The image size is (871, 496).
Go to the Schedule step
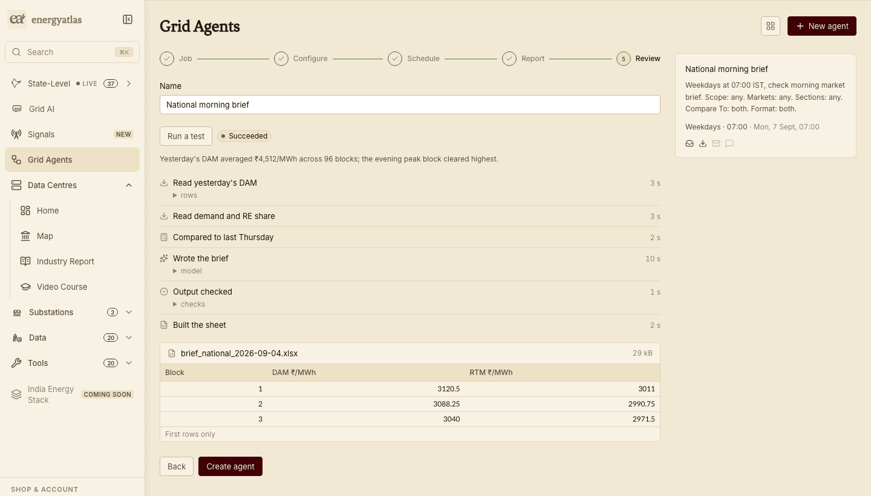414,59
